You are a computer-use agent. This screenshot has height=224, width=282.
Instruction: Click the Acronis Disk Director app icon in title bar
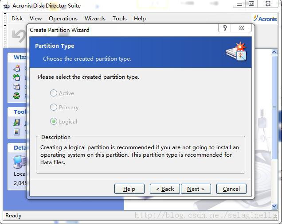coord(7,6)
